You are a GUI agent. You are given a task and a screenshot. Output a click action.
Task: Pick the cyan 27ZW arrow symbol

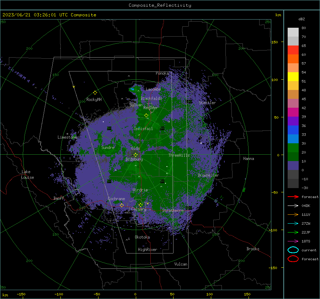(x=293, y=223)
